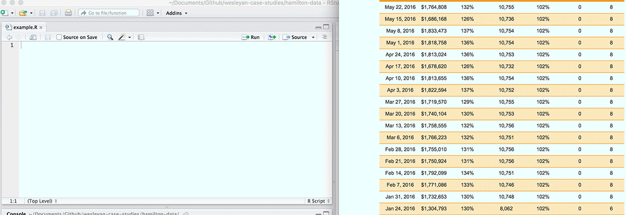Click the Source button
The width and height of the screenshot is (626, 215).
(295, 37)
